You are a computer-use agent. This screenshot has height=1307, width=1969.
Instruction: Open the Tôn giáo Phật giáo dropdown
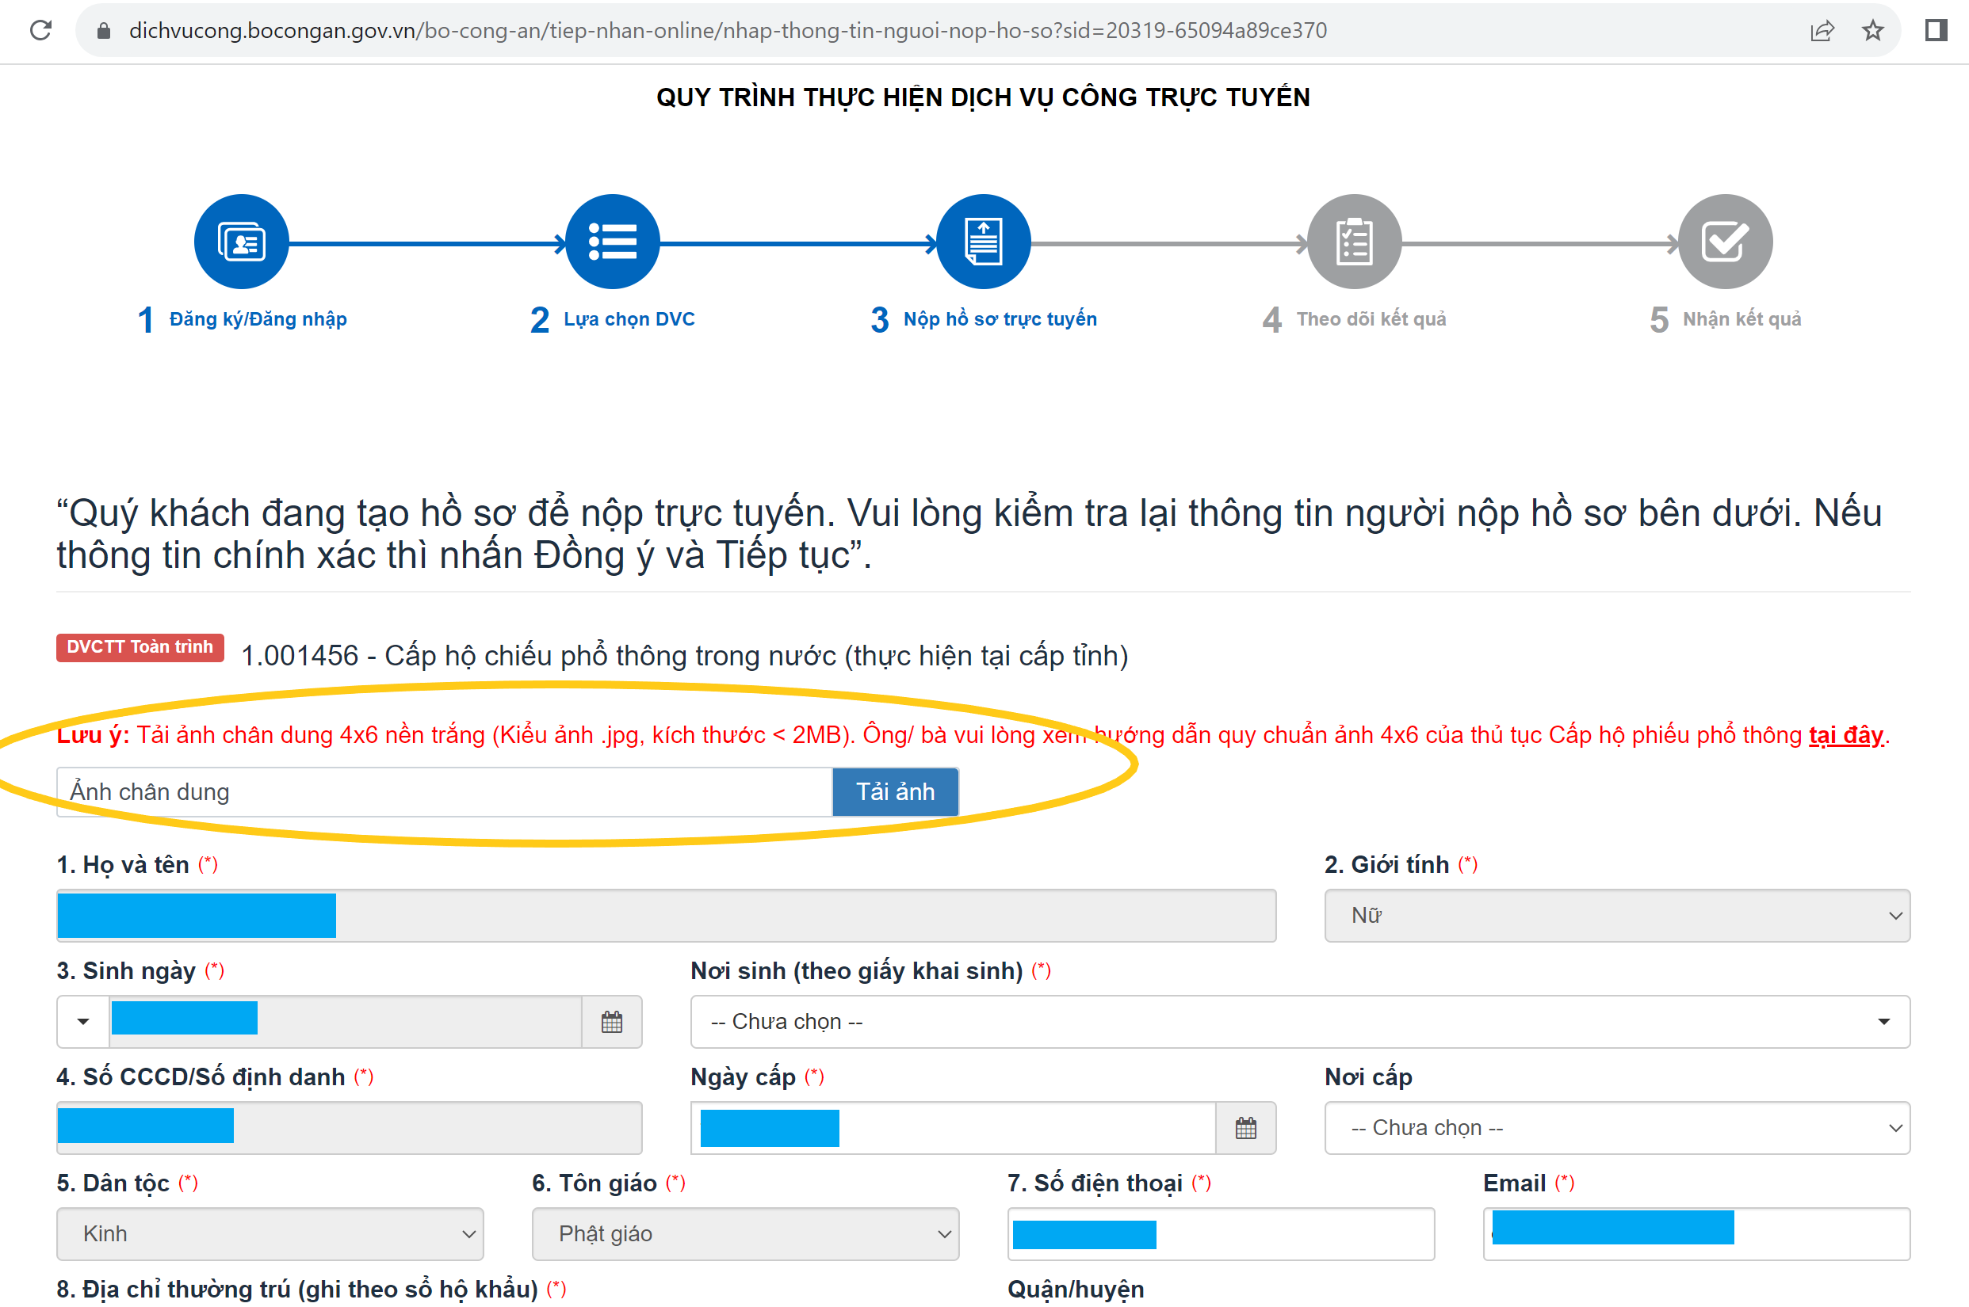pos(745,1233)
